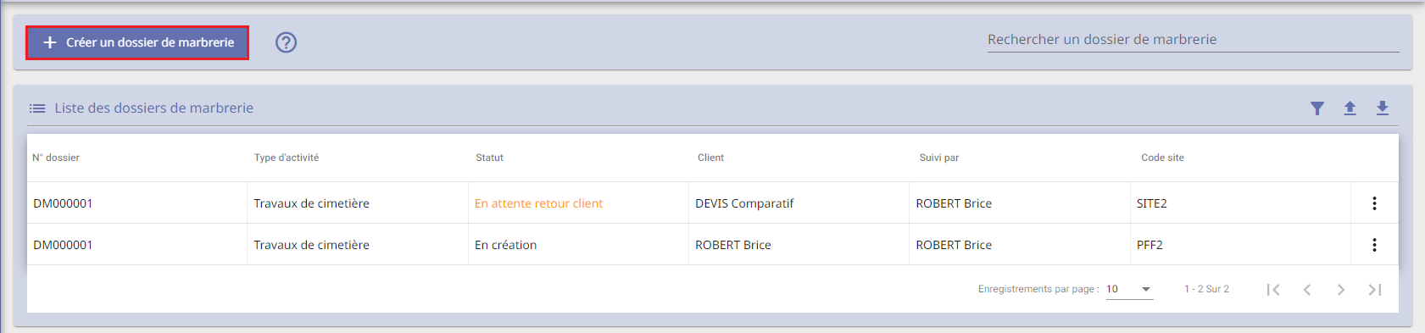Open the filter funnel icon
This screenshot has height=333, width=1425.
pyautogui.click(x=1317, y=108)
